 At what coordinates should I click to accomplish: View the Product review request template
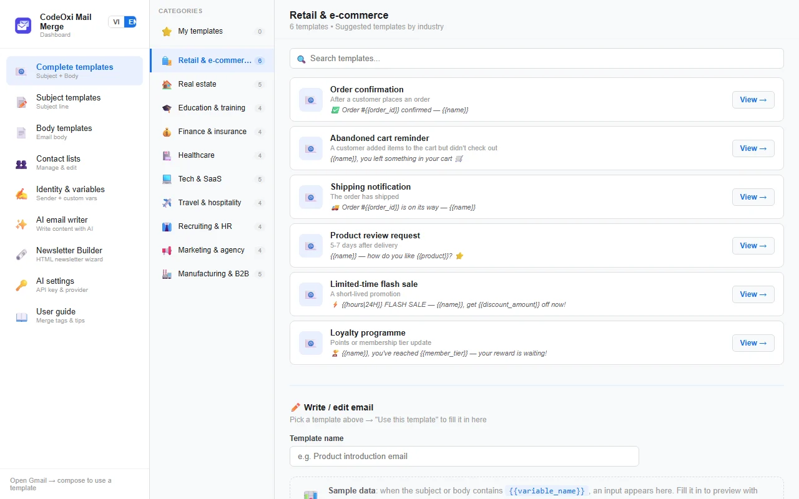753,246
